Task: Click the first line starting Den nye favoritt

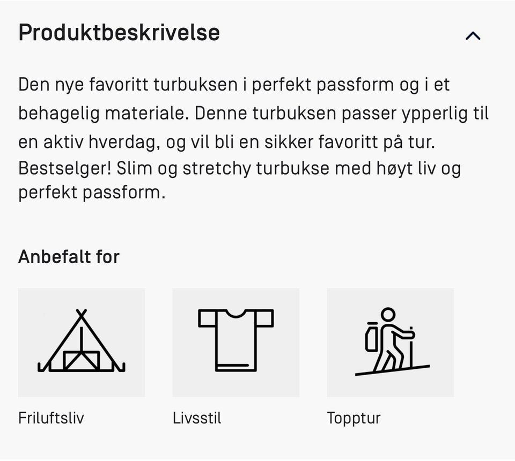Action: pyautogui.click(x=234, y=85)
